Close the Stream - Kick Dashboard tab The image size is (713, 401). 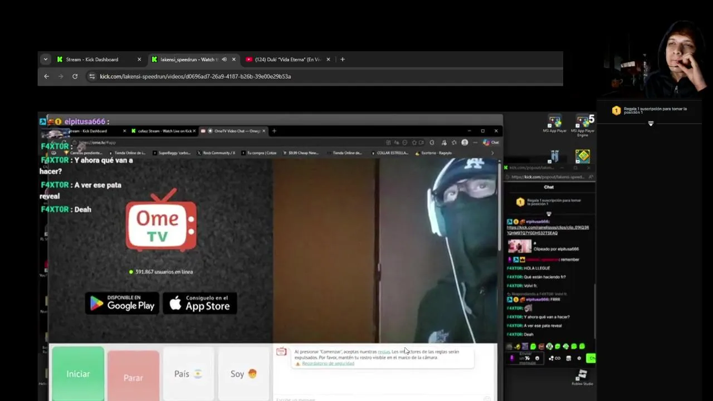pos(139,60)
